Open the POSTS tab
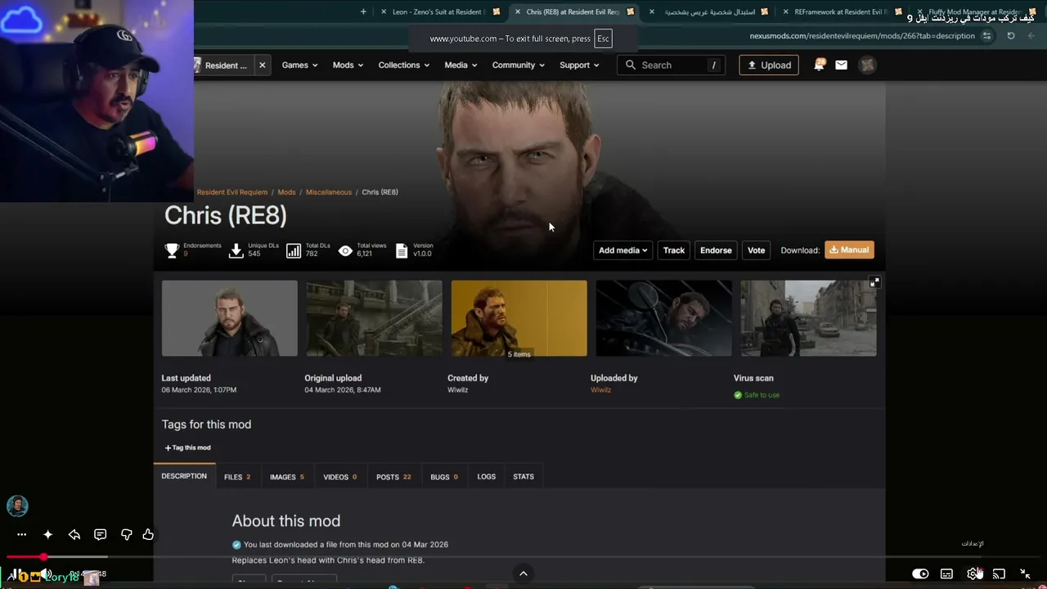The width and height of the screenshot is (1047, 589). [x=393, y=477]
